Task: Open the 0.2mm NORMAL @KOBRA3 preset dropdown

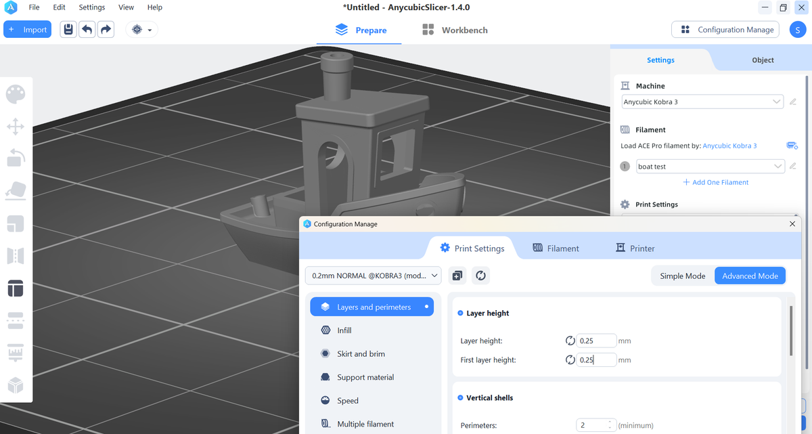Action: pos(374,276)
